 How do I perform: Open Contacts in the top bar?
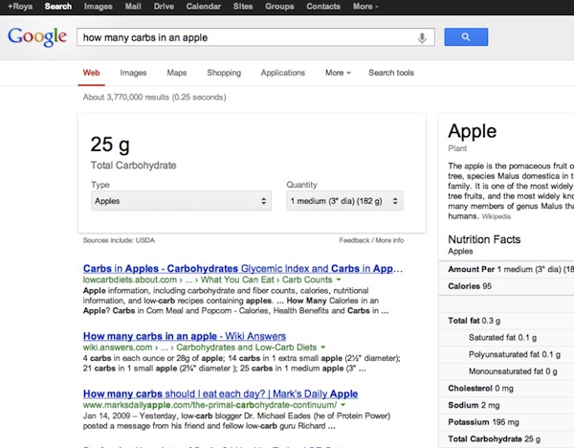pos(323,7)
